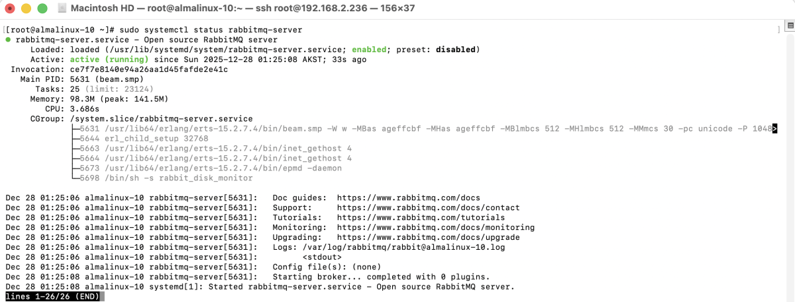Zoom the window with the green button
This screenshot has height=302, width=795.
[x=42, y=9]
